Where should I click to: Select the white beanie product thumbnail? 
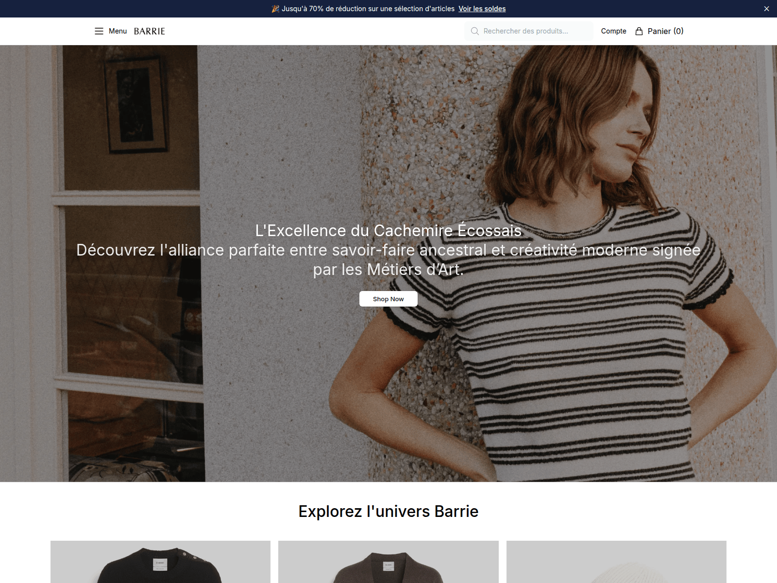(616, 562)
